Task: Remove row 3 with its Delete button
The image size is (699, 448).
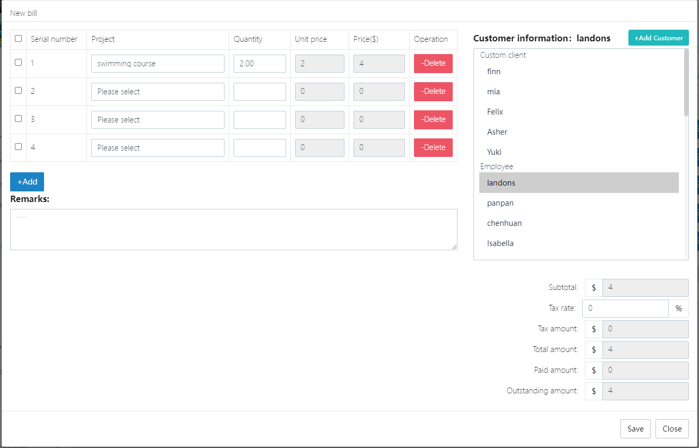Action: coord(433,120)
